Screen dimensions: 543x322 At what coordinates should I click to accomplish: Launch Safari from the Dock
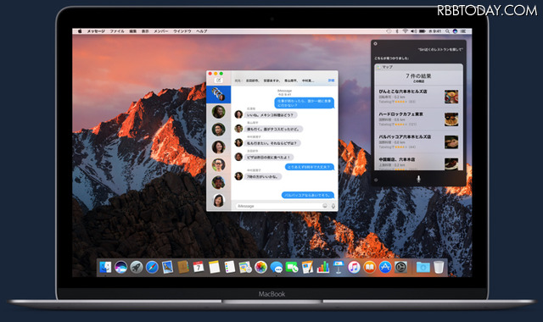pos(152,267)
